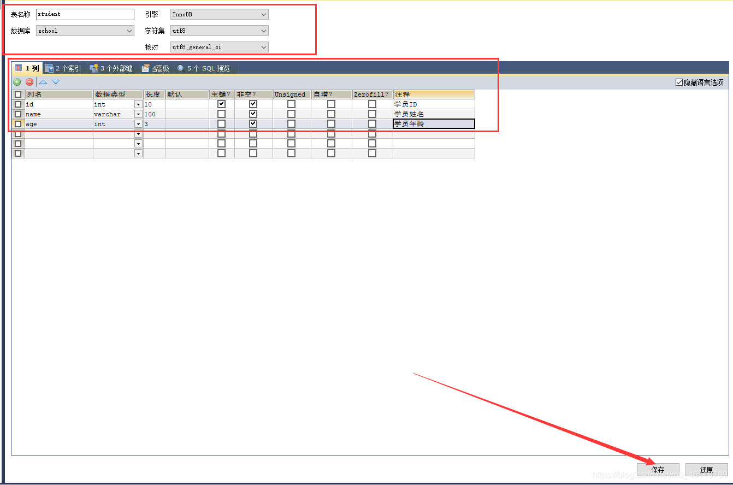Click the 默认 column header
The height and width of the screenshot is (485, 733).
click(x=187, y=94)
